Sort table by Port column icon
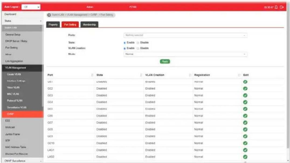This screenshot has width=290, height=163. [92, 75]
